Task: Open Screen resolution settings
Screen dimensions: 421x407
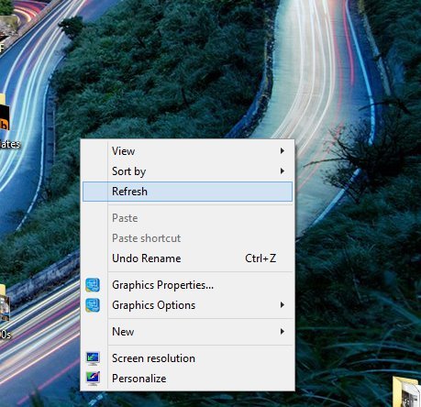Action: (187, 358)
